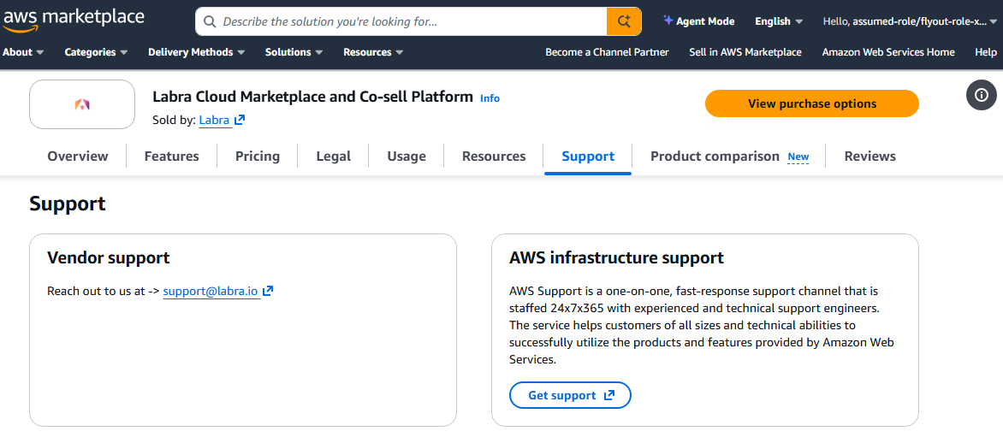The width and height of the screenshot is (1003, 443).
Task: Type in the solution search field
Action: coord(411,21)
